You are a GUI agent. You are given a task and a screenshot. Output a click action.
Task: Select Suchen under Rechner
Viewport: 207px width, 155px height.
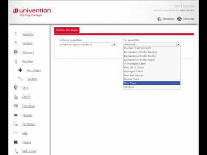pyautogui.click(x=32, y=79)
